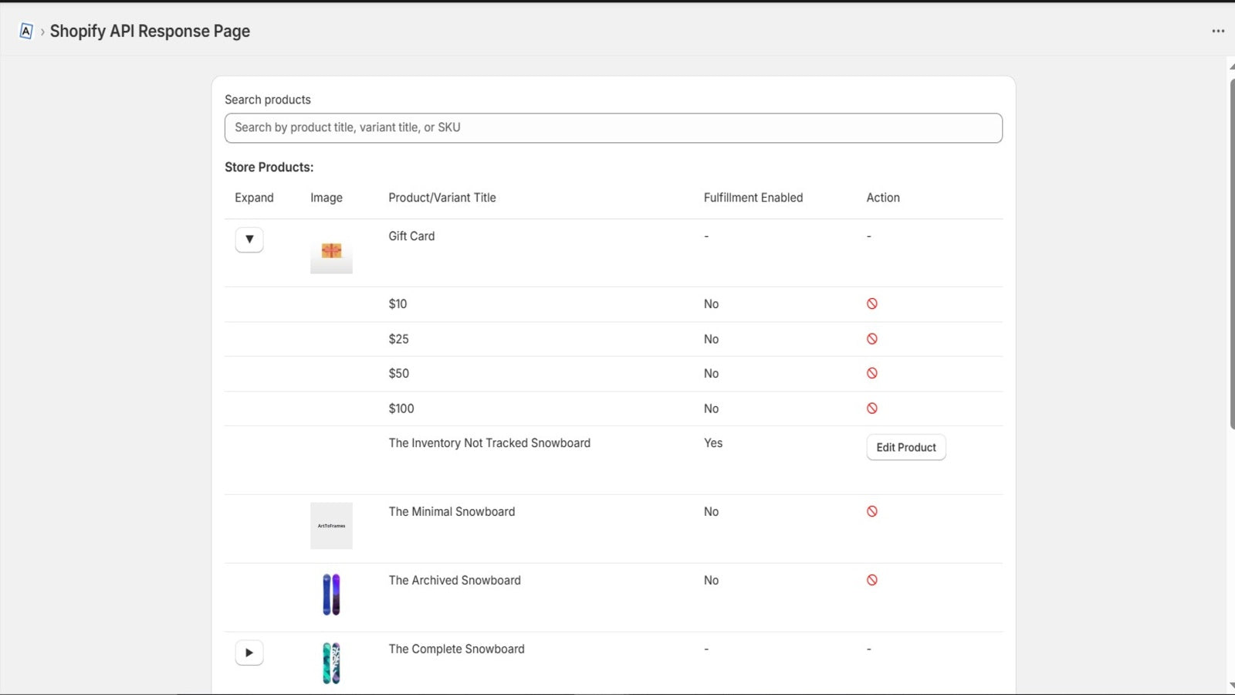Click Edit Product for Inventory Not Tracked Snowboard
The height and width of the screenshot is (695, 1235).
tap(906, 447)
